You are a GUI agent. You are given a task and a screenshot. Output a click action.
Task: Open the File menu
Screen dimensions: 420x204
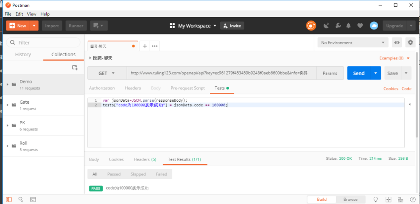[x=8, y=14]
